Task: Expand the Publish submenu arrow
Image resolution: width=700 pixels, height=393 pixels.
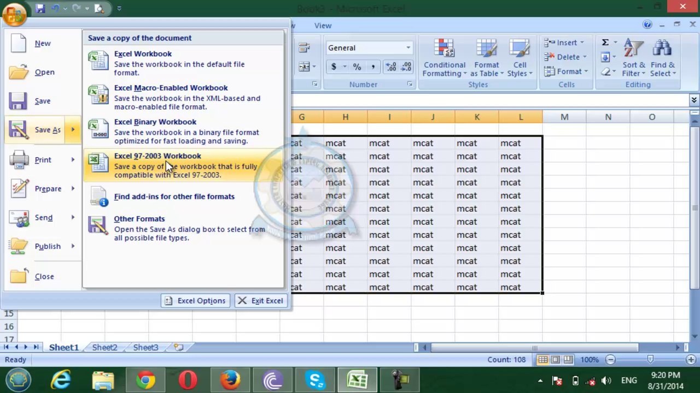Action: point(73,246)
